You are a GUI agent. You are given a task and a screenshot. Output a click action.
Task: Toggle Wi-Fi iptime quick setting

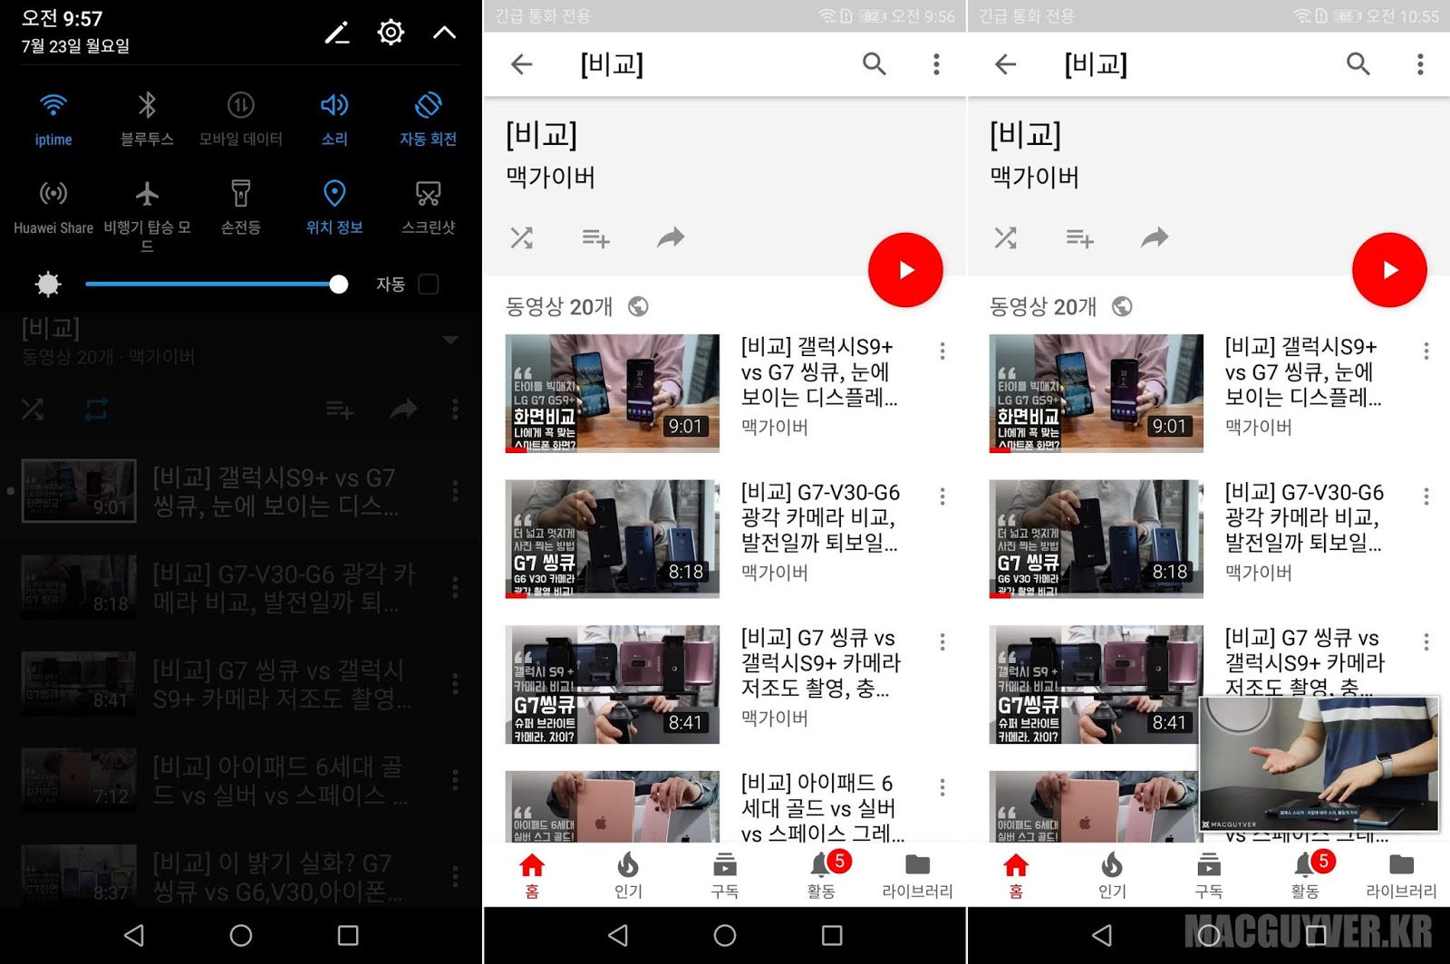[x=53, y=120]
